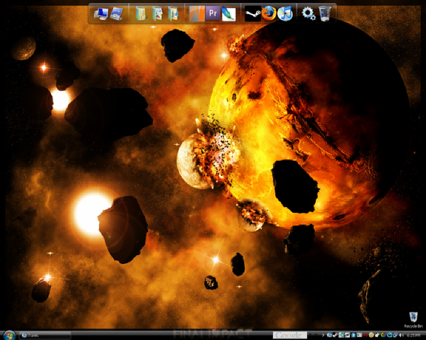Open the first folder icon in dock
This screenshot has width=426, height=340.
click(x=141, y=13)
